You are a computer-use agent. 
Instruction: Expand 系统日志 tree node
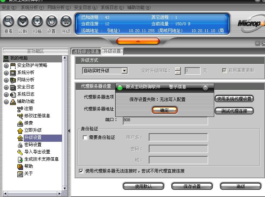coord(6,95)
